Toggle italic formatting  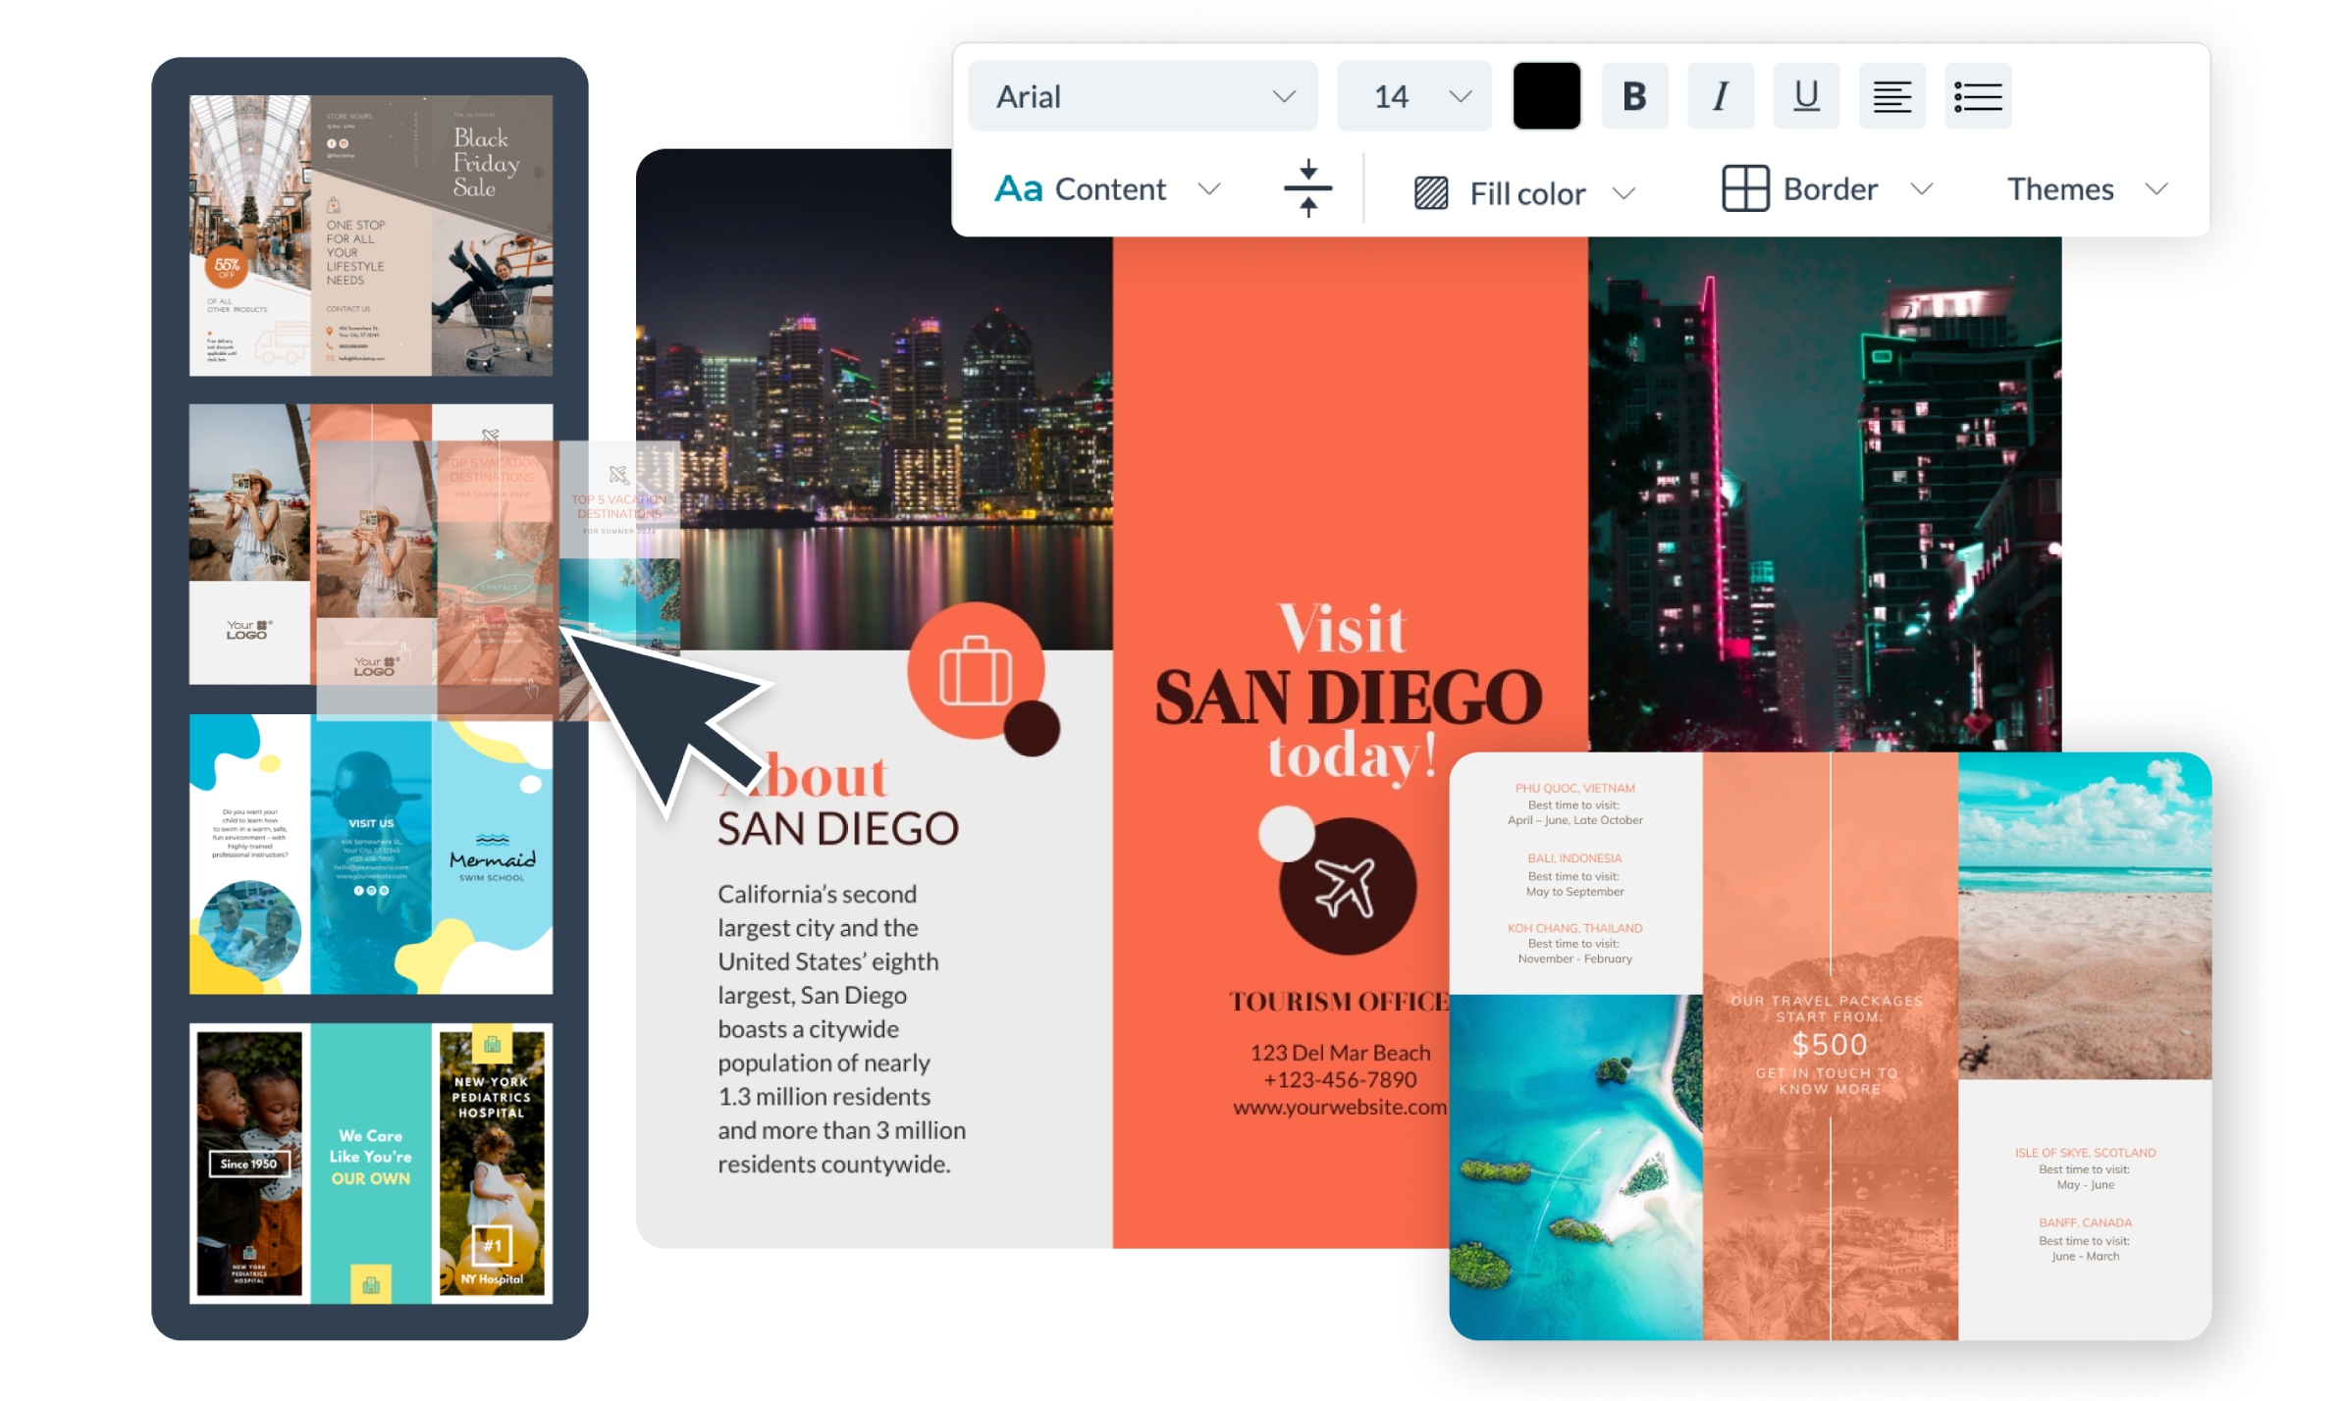[x=1720, y=95]
